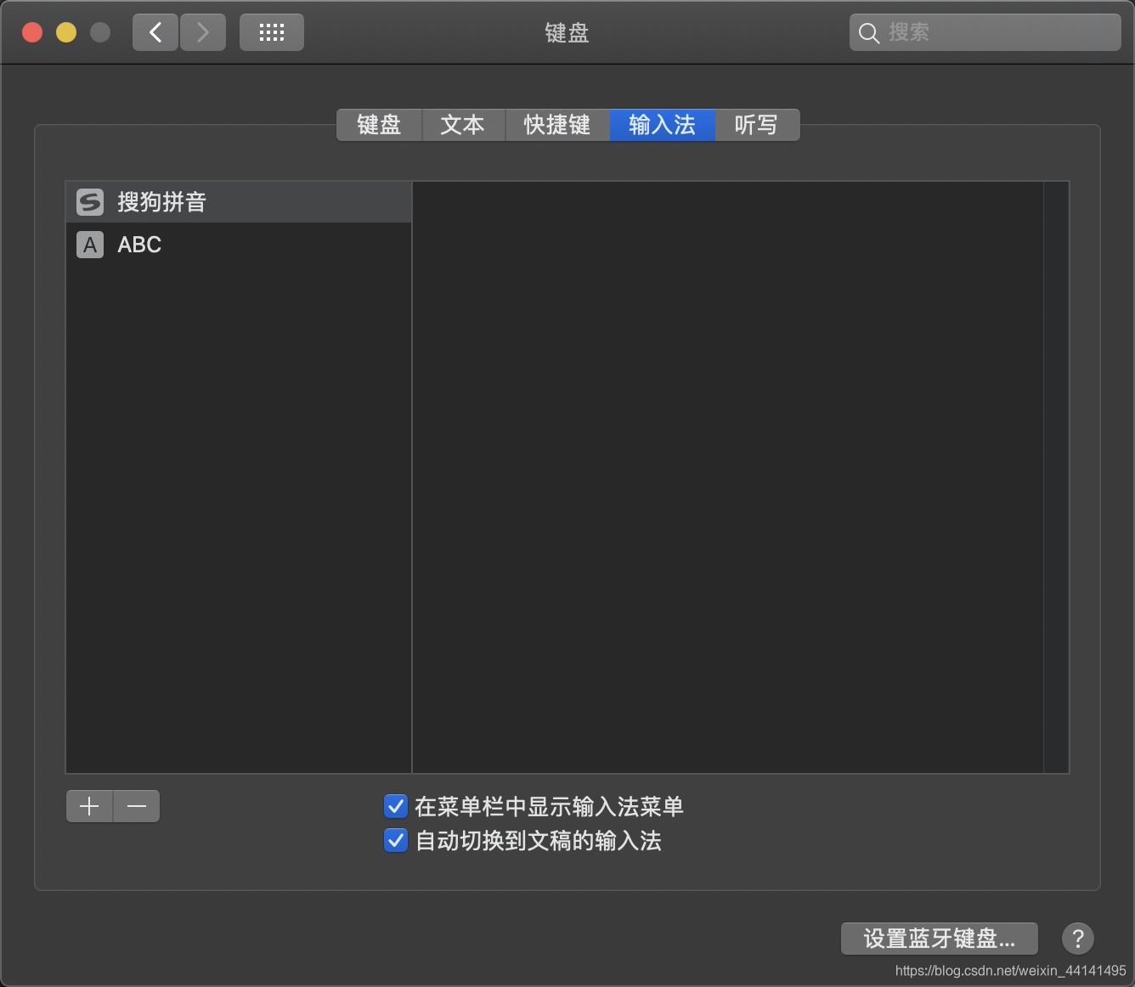Click the 设置蓝牙键盘... button

tap(940, 939)
